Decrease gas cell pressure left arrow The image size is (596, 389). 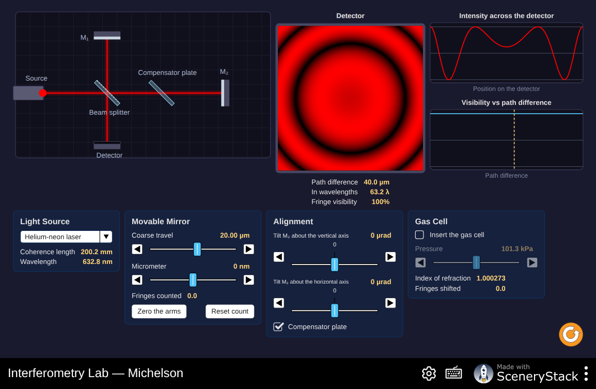pos(420,262)
